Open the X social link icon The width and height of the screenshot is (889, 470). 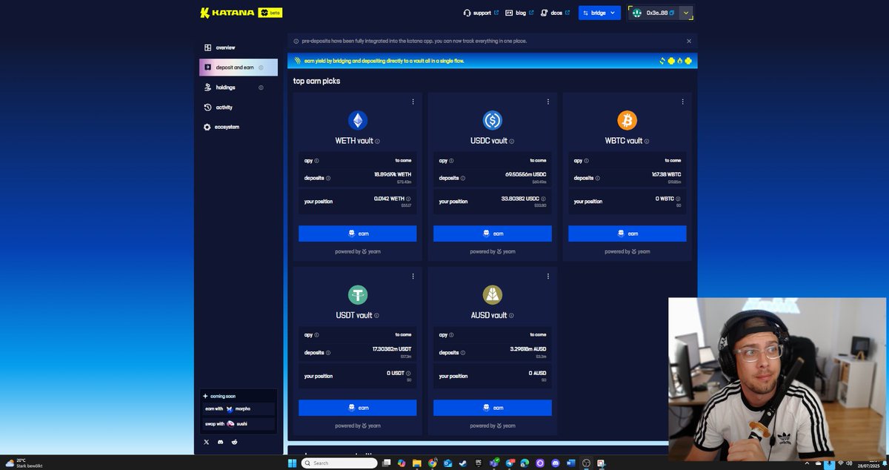[x=206, y=442]
